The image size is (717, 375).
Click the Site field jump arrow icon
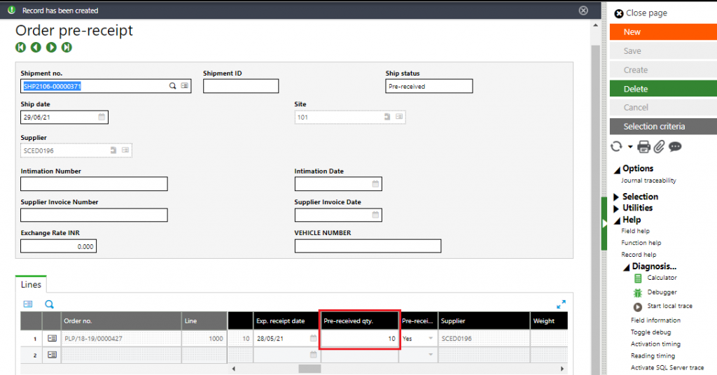387,117
